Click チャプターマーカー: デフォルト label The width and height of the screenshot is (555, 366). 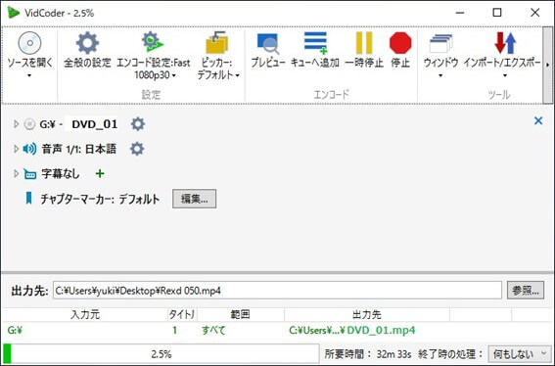tap(100, 199)
